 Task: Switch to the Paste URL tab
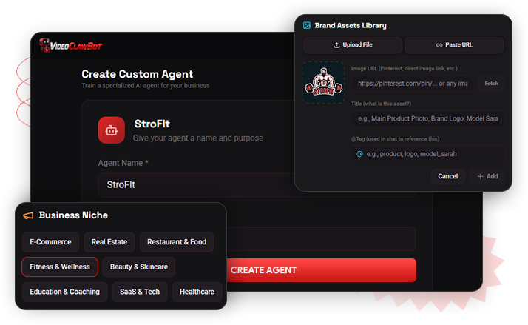[x=454, y=45]
